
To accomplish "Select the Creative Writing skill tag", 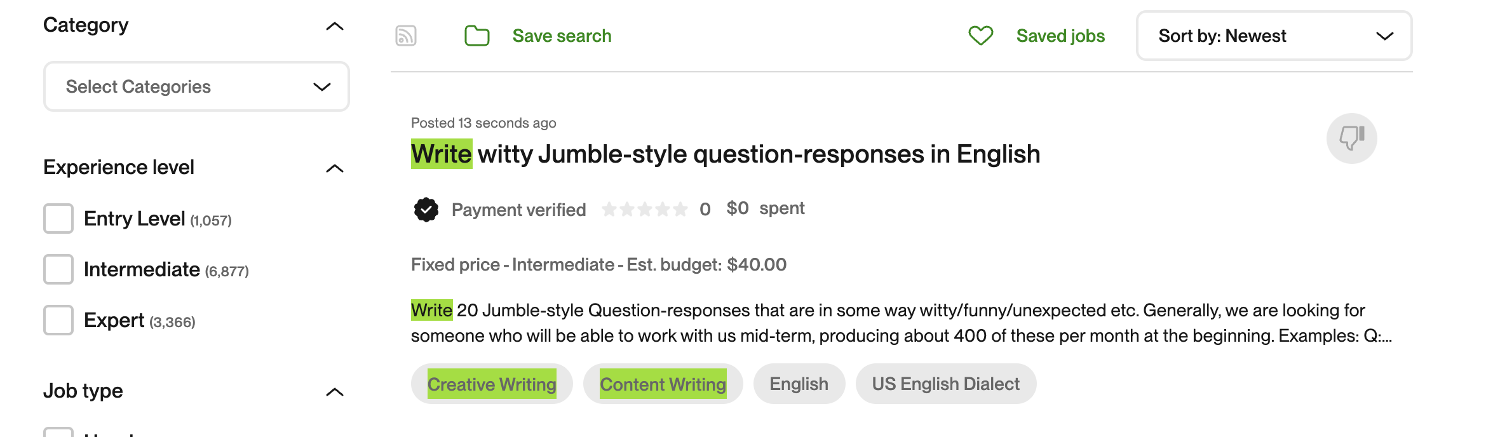I will pyautogui.click(x=492, y=384).
